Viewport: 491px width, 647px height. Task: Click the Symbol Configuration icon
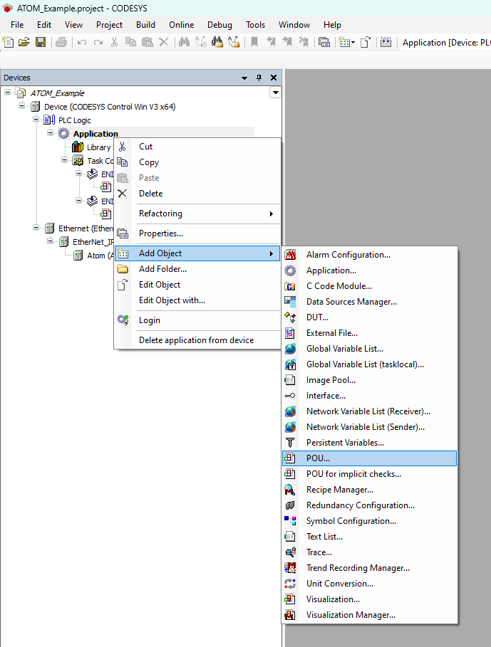pyautogui.click(x=290, y=521)
